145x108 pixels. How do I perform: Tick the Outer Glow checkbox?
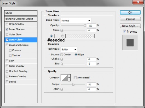[x=7, y=34]
